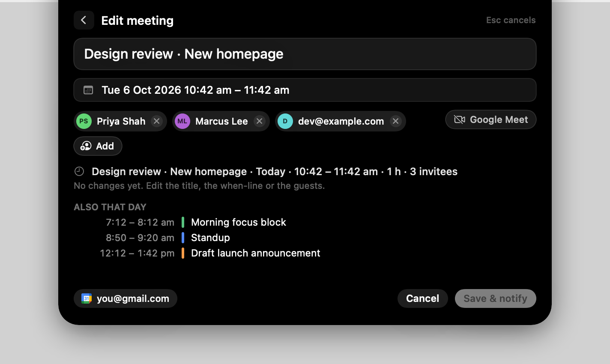Click the No changes yet hint text
This screenshot has height=364, width=610.
tap(199, 186)
